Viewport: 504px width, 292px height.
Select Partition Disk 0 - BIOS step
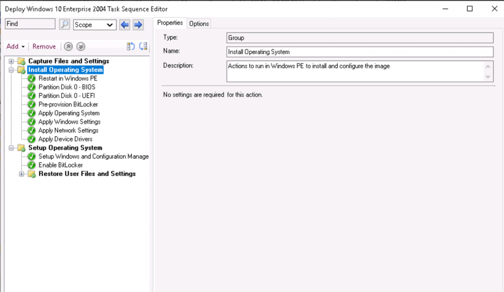[67, 87]
